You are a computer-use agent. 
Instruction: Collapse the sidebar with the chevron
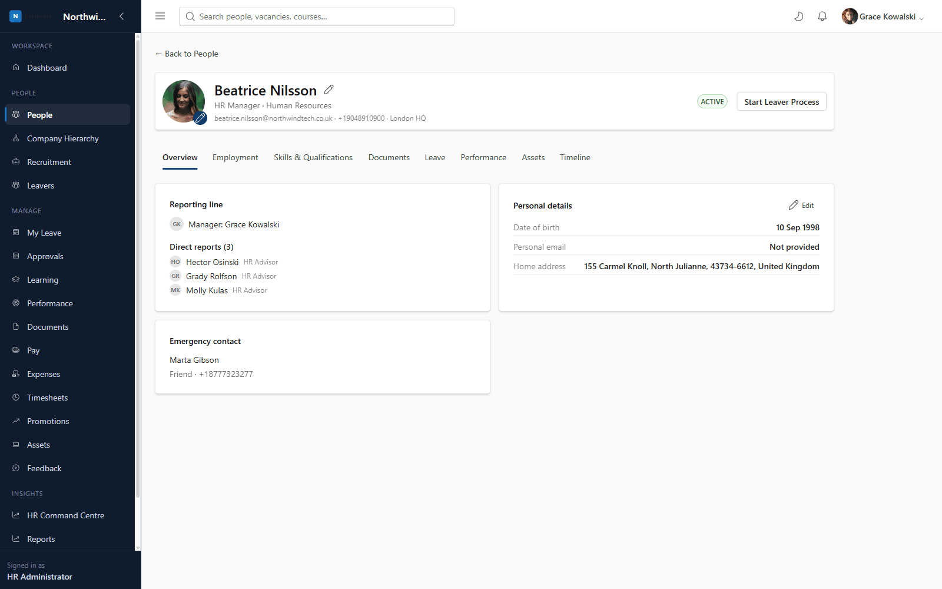(122, 16)
